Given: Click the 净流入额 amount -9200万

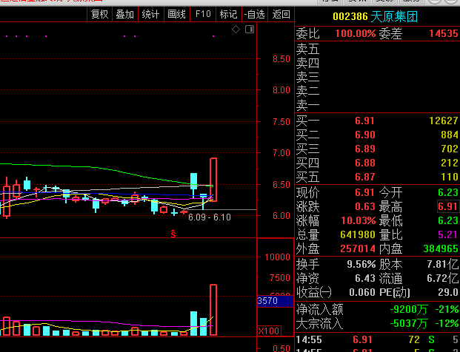Looking at the screenshot, I should (x=409, y=310).
